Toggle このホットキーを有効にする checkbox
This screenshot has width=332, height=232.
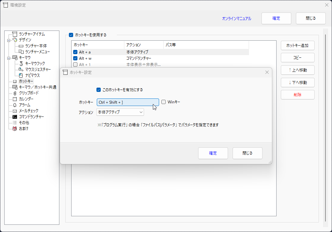[x=98, y=90]
